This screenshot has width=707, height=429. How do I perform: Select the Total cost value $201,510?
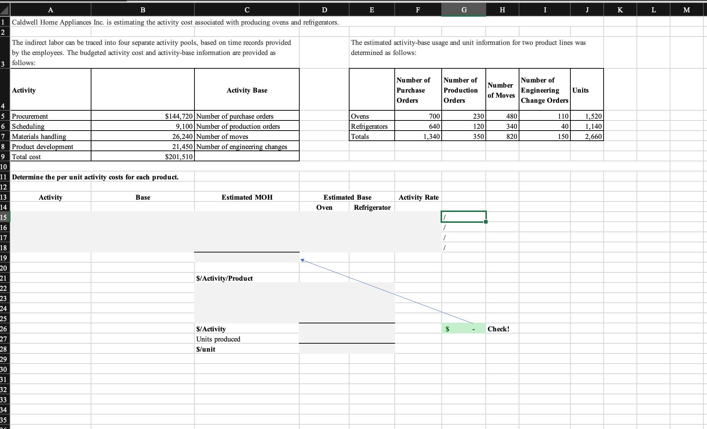143,157
